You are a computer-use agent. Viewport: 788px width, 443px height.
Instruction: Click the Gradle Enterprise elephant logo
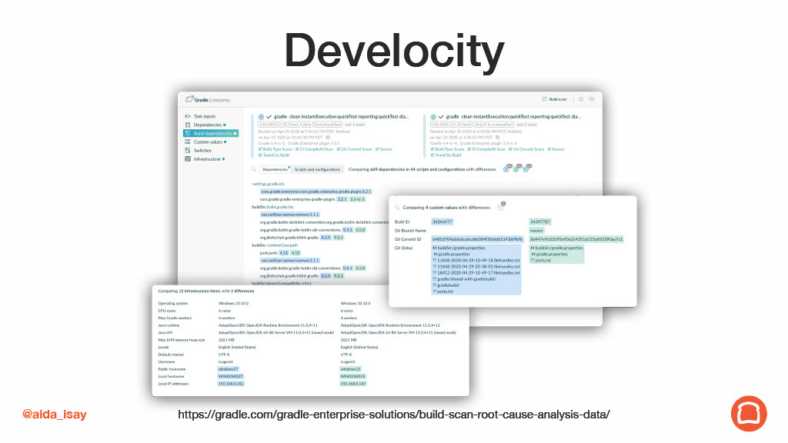(189, 99)
